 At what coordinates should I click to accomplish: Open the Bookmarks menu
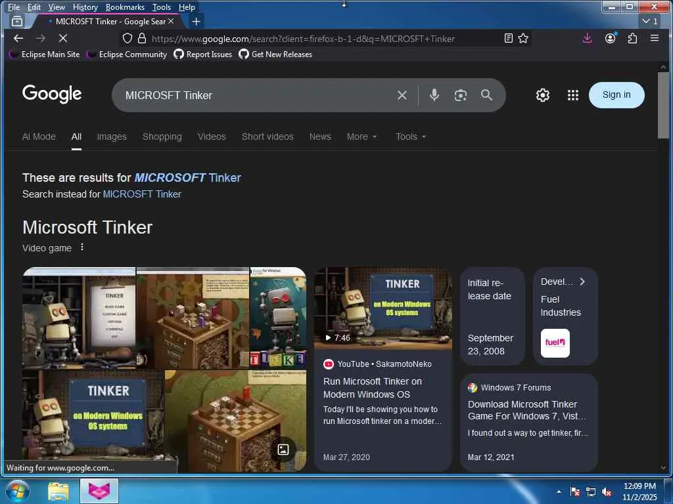tap(125, 7)
